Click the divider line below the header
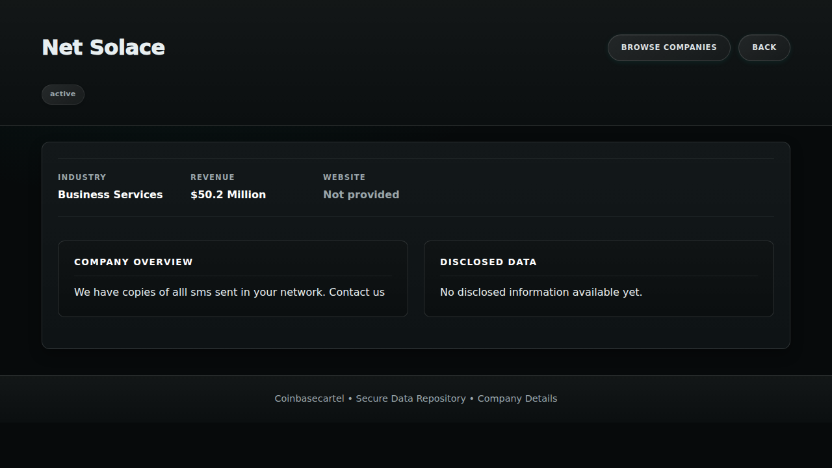832x468 pixels. (x=416, y=125)
